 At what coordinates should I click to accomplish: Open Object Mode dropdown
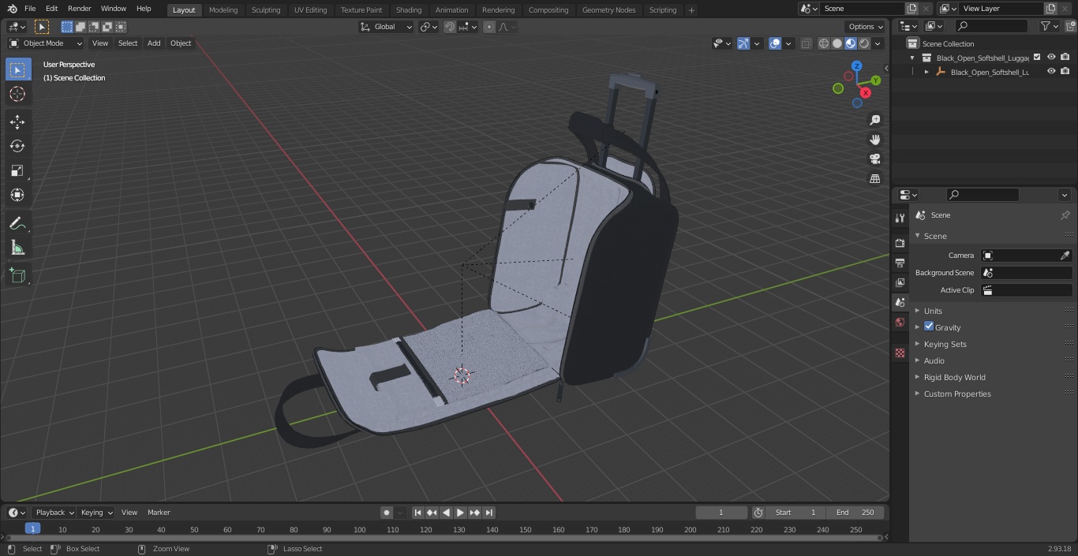[46, 43]
